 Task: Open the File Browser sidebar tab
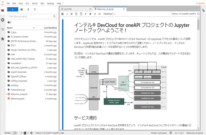point(3,10)
